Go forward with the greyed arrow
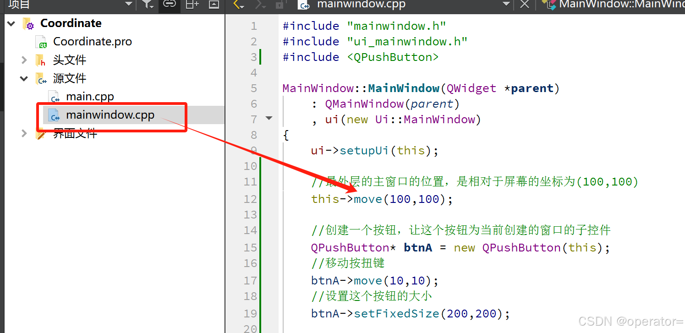 261,4
